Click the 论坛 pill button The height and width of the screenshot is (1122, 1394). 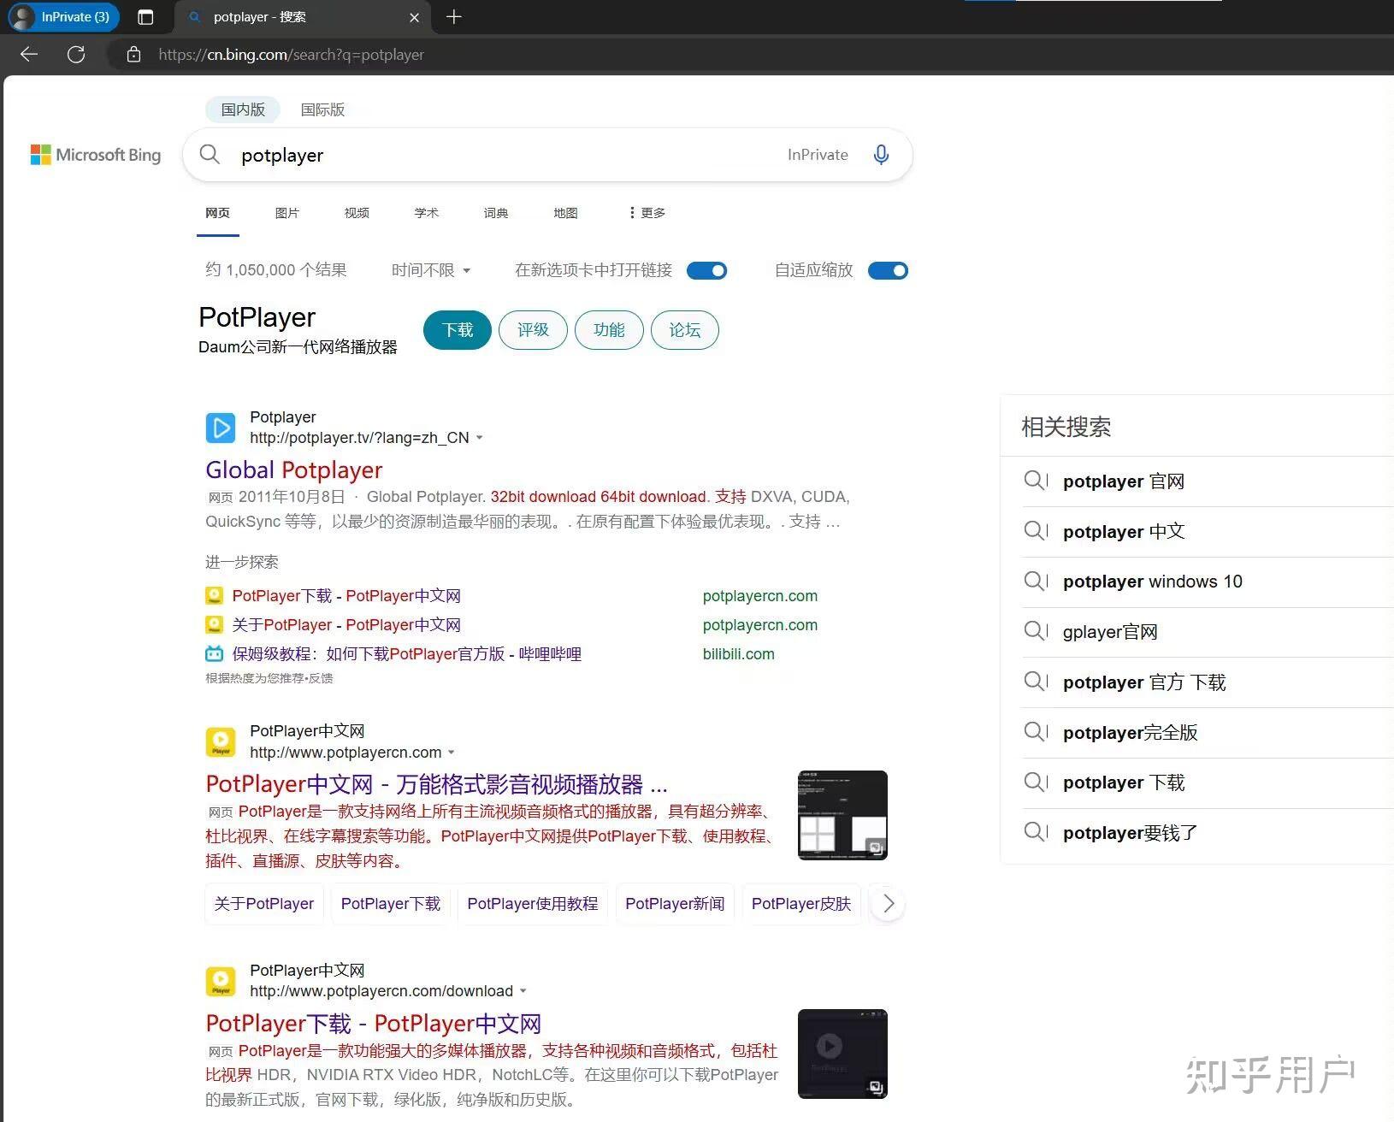pyautogui.click(x=685, y=330)
